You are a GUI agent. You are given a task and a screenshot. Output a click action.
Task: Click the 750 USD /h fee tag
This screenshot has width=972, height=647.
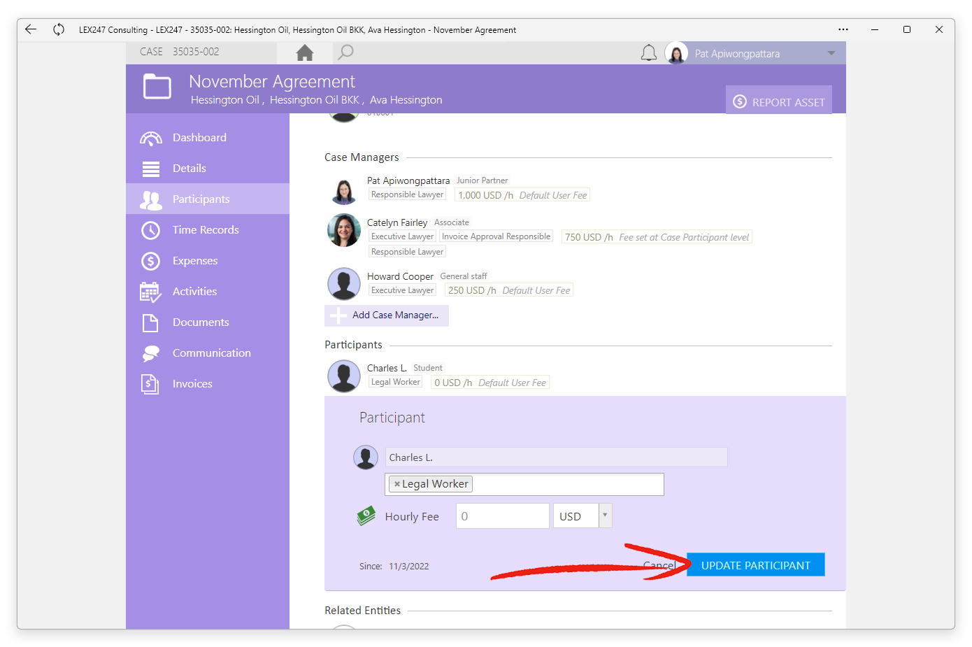click(x=657, y=237)
